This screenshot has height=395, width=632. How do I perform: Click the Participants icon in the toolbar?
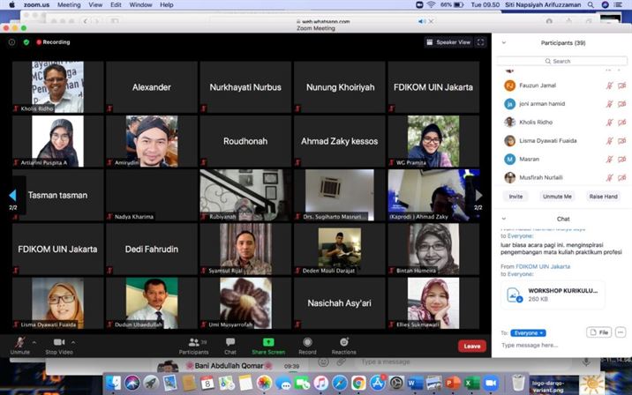[193, 342]
